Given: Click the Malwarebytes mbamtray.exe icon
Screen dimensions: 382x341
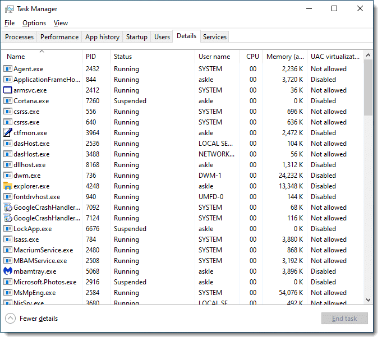Looking at the screenshot, I should point(8,271).
